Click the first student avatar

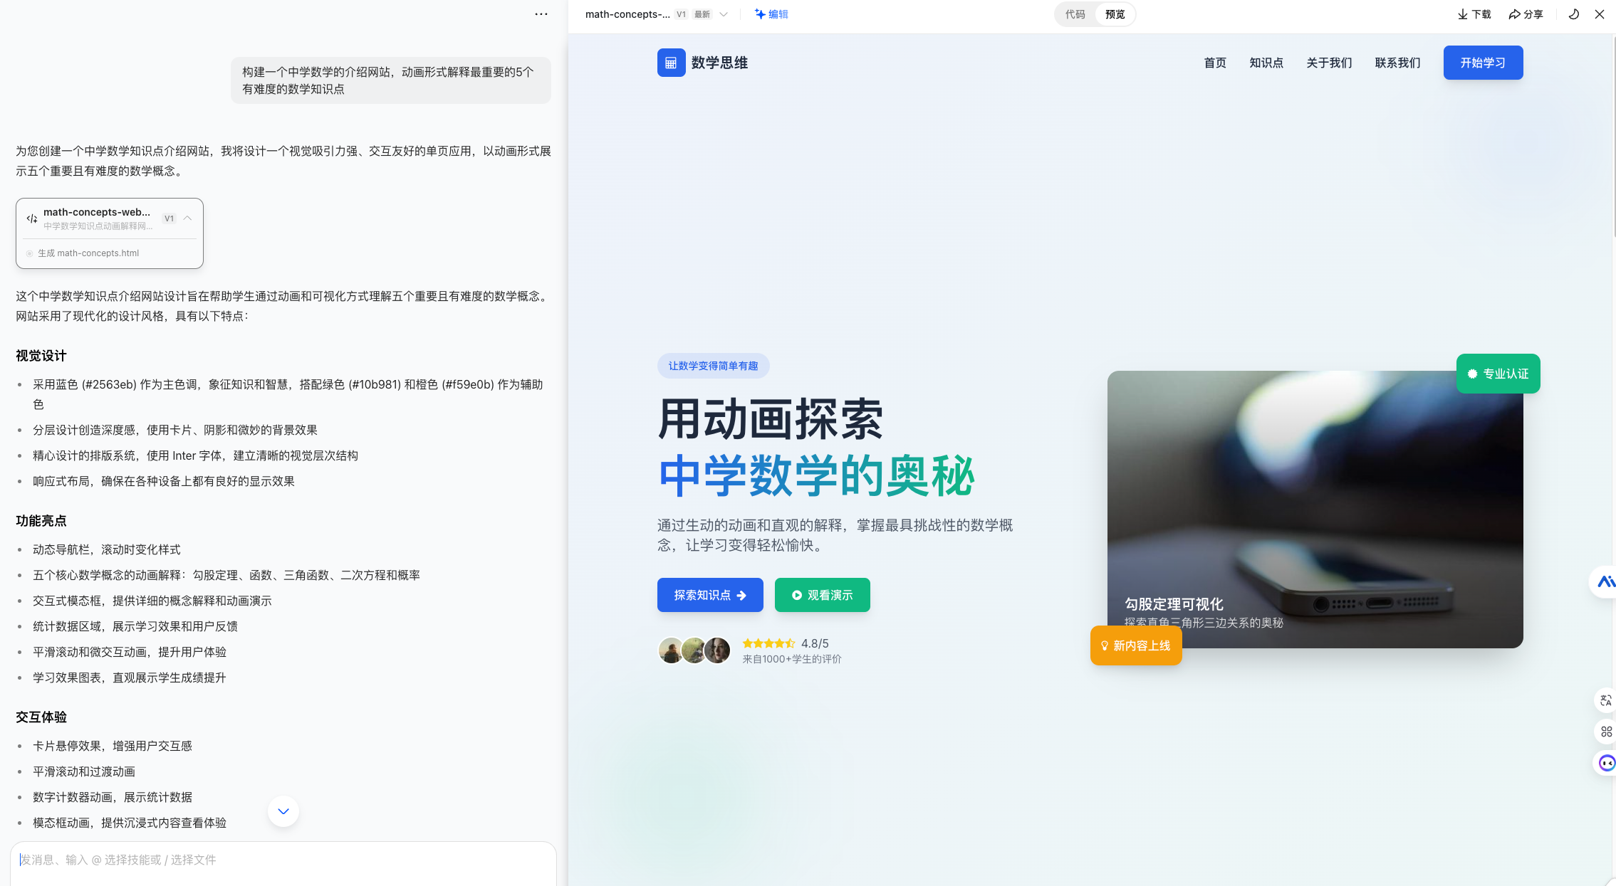[671, 650]
